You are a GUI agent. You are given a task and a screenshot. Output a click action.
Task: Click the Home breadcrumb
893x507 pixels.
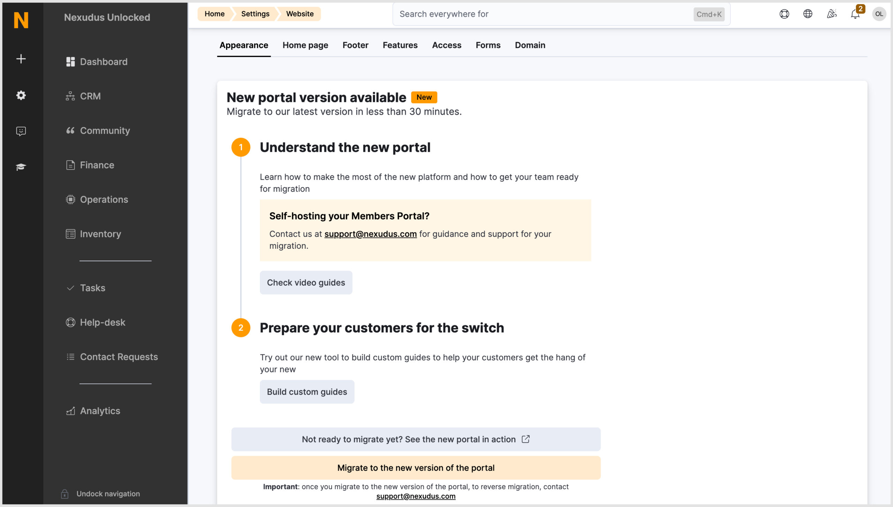[215, 14]
